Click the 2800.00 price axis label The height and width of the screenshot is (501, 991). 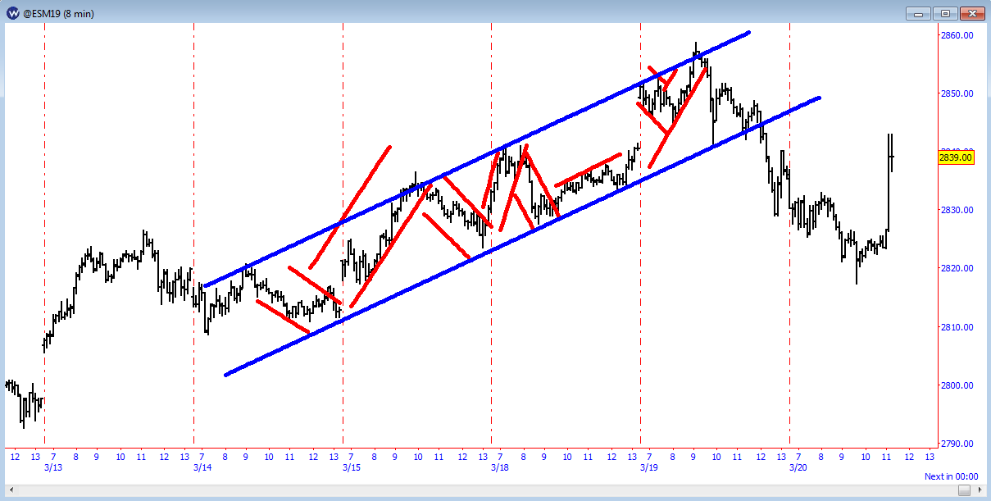click(957, 385)
